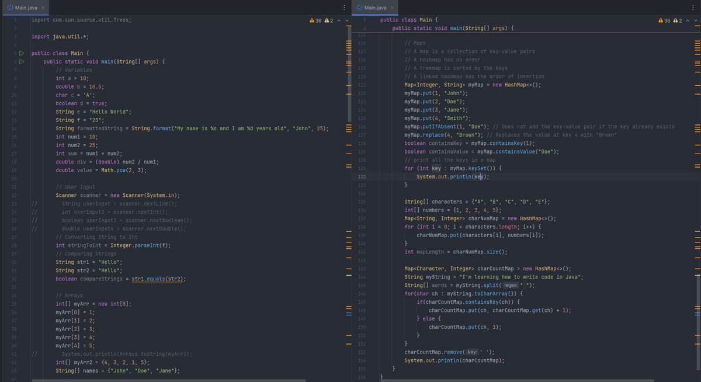The image size is (701, 382).
Task: Click the underlined 'str1.equals(str2)' expression
Action: click(x=158, y=279)
